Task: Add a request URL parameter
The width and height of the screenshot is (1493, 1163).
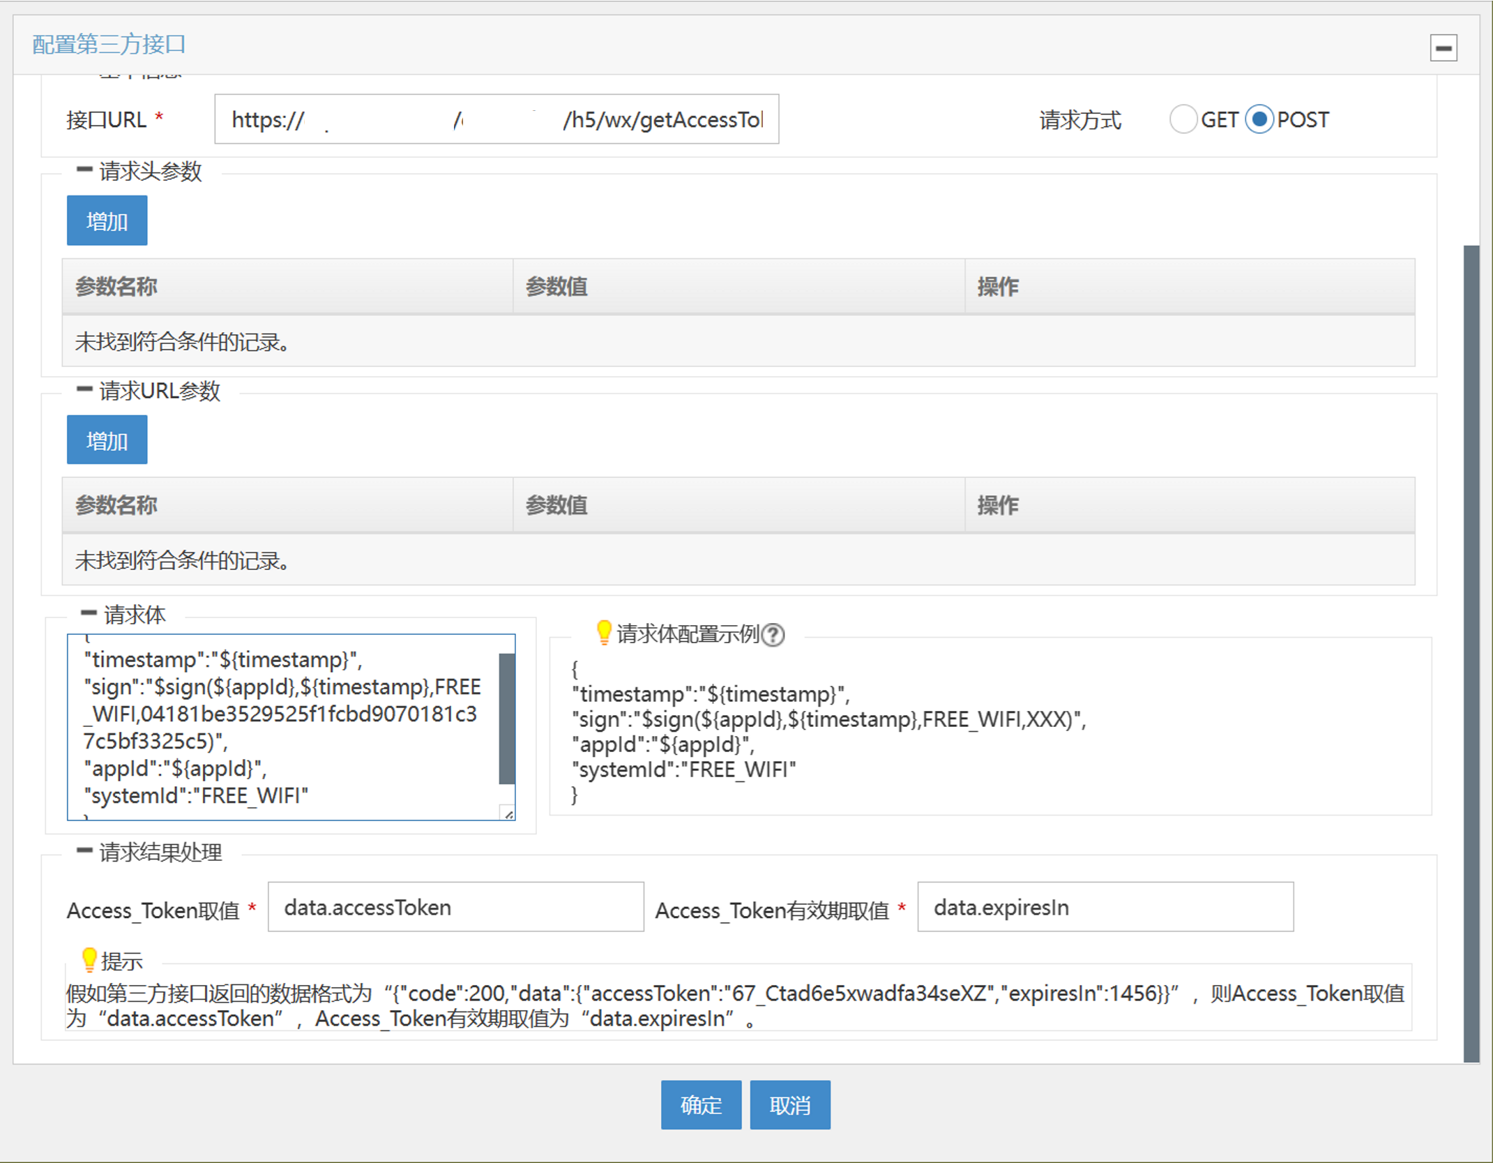Action: tap(107, 440)
